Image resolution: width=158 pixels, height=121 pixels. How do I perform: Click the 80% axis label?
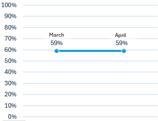click(10, 28)
